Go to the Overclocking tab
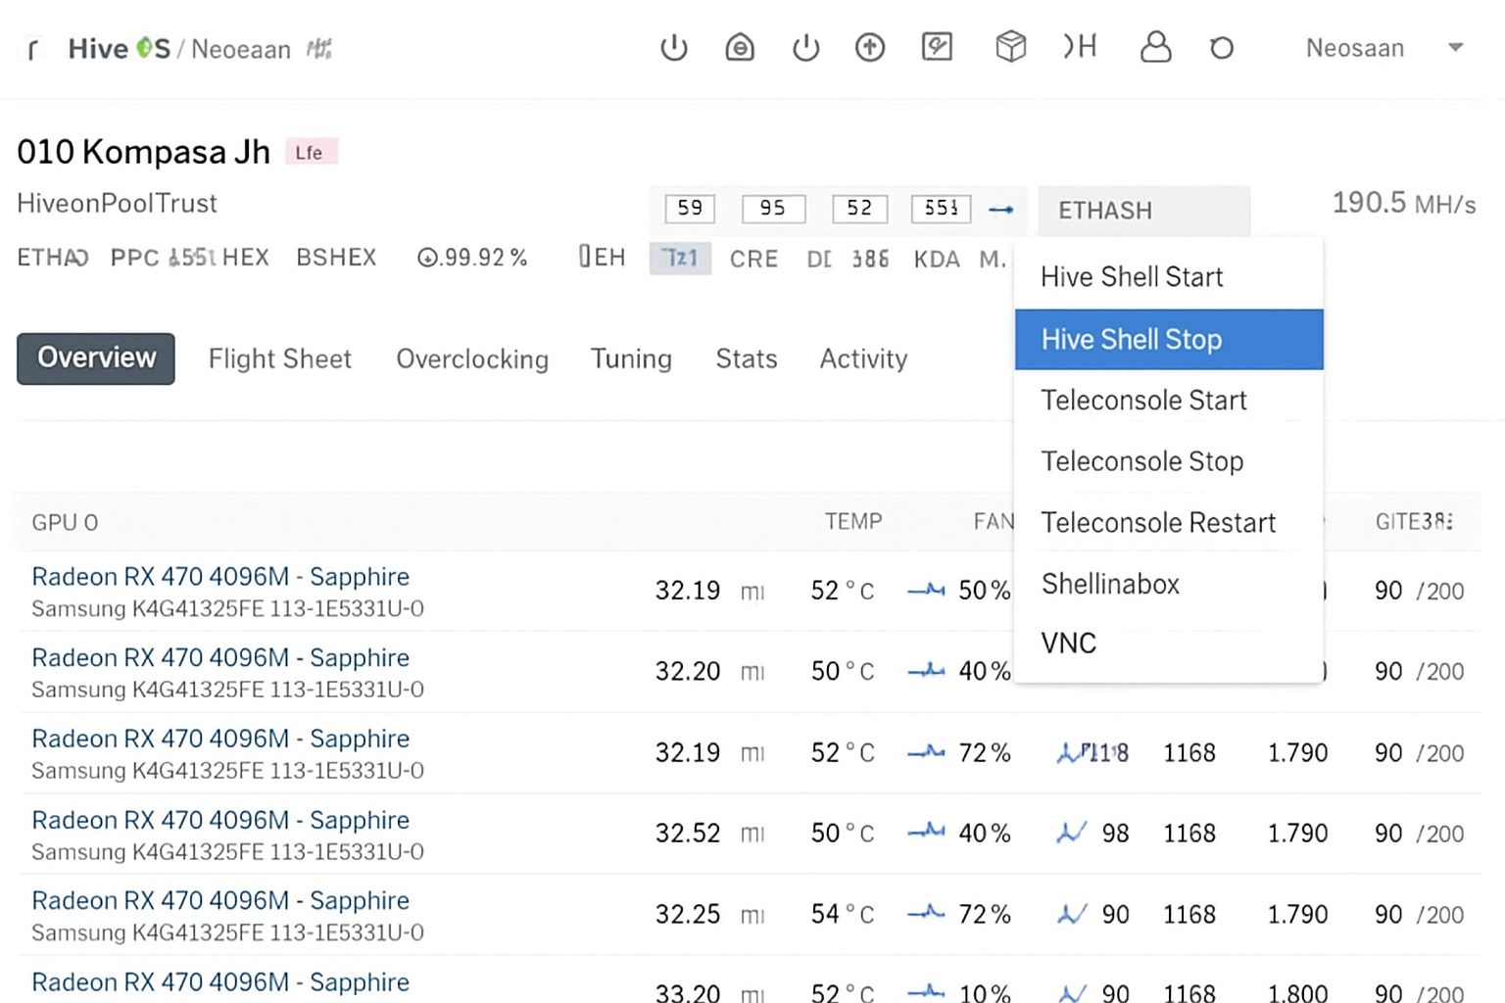This screenshot has height=1003, width=1505. point(472,358)
